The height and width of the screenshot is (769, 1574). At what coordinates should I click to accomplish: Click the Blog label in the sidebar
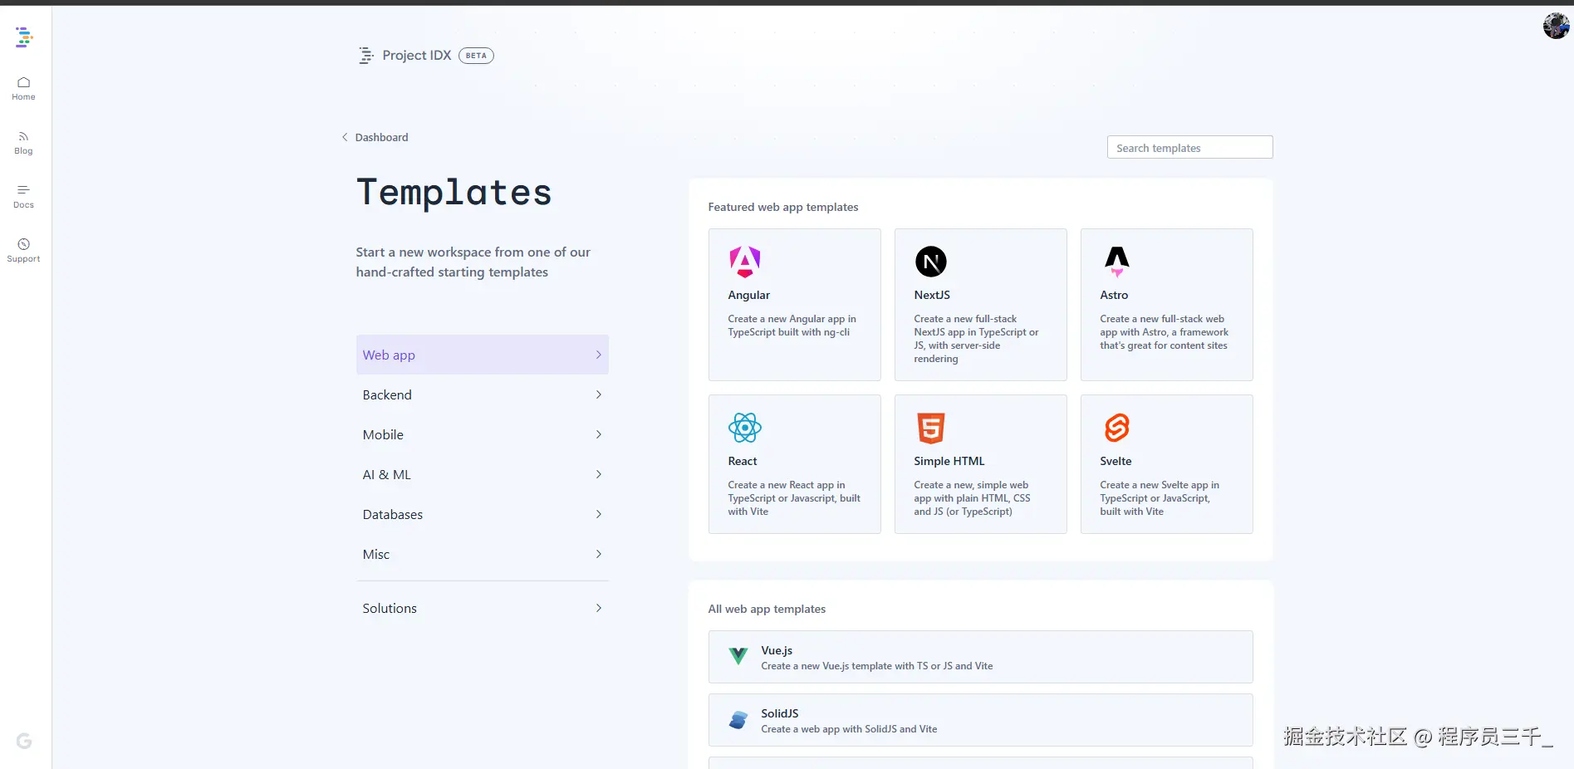[x=23, y=151]
